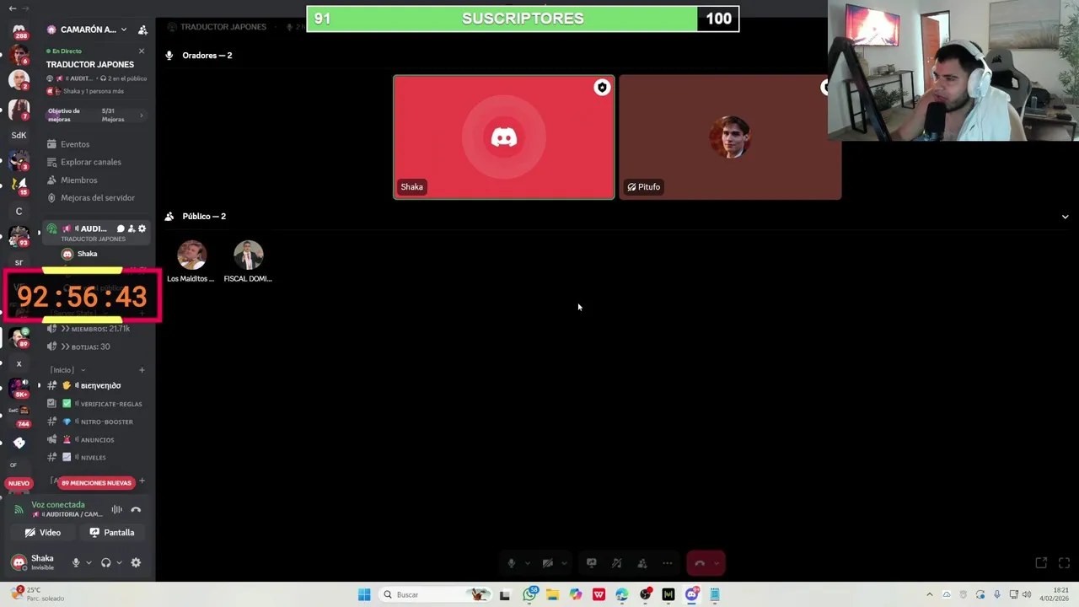Toggle deafen headphones icon

click(x=105, y=562)
